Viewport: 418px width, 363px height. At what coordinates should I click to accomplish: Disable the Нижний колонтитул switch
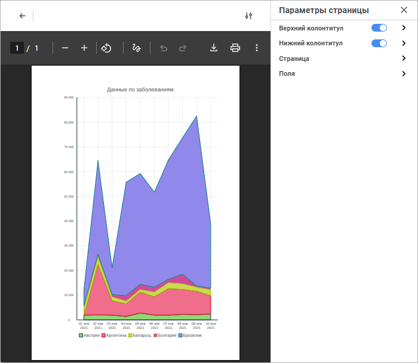click(379, 44)
